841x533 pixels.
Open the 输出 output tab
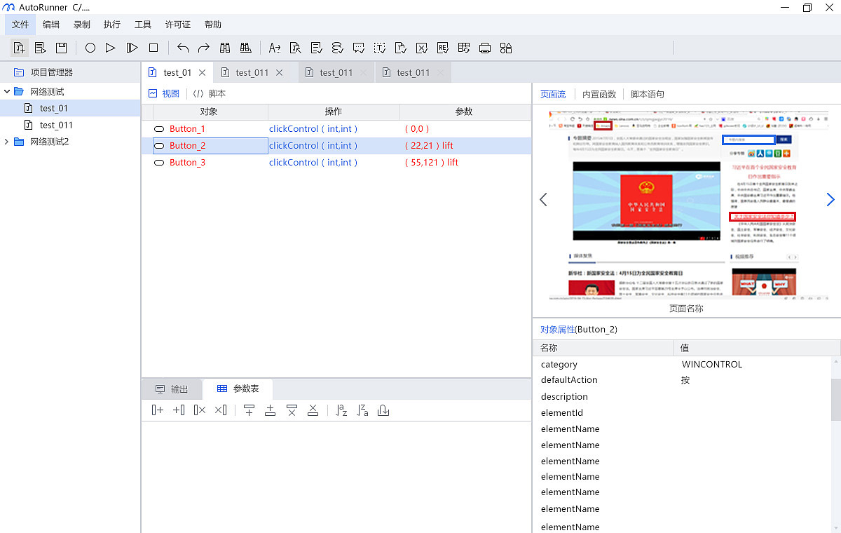point(172,389)
